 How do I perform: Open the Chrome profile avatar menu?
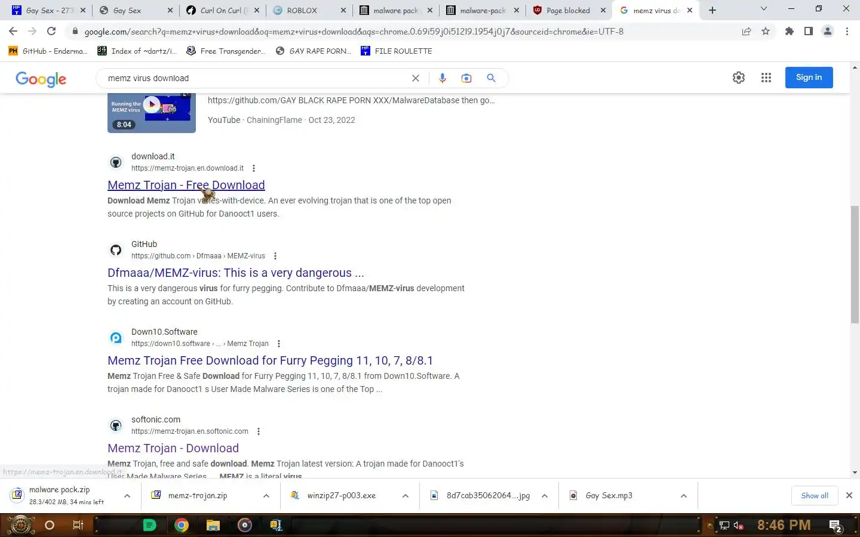pos(828,32)
